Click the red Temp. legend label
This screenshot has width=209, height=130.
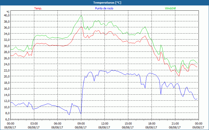[x=38, y=8]
